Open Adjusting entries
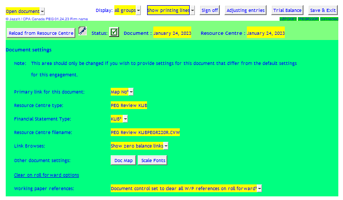This screenshot has width=343, height=200. coord(245,10)
